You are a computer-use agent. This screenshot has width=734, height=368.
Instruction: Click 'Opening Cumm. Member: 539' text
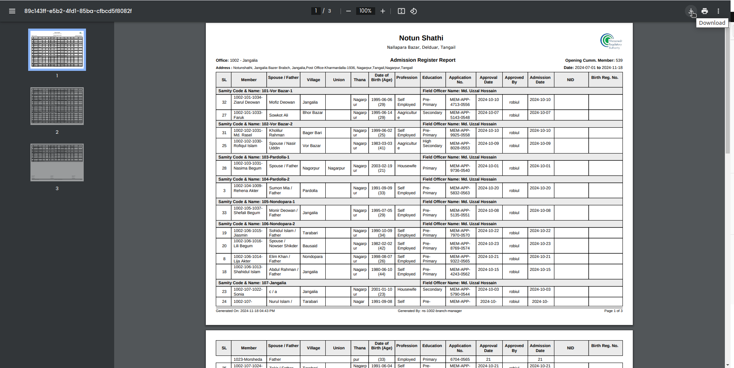(x=594, y=60)
